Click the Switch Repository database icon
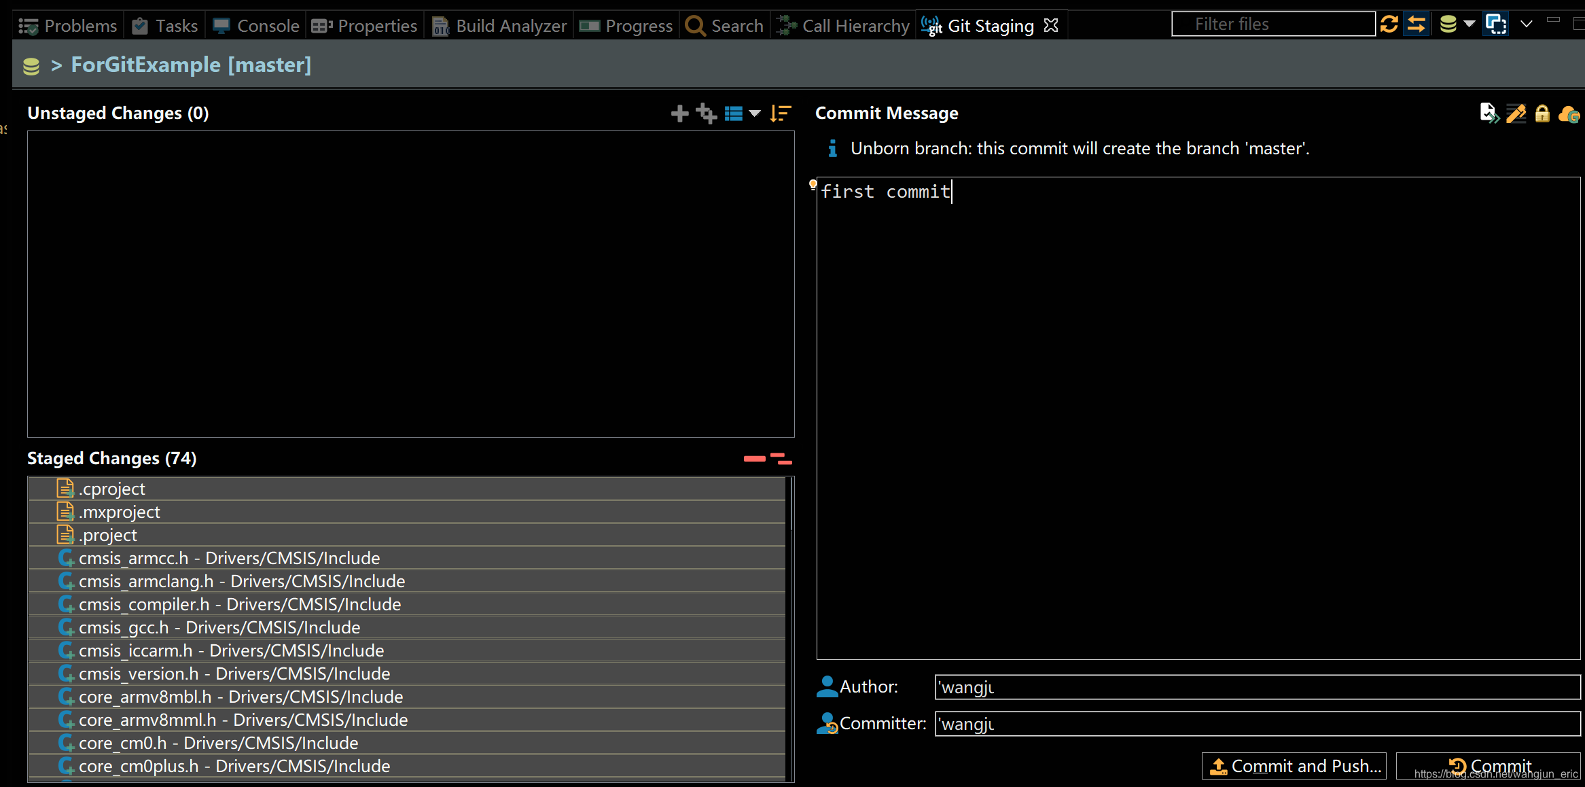The width and height of the screenshot is (1585, 787). point(1448,24)
